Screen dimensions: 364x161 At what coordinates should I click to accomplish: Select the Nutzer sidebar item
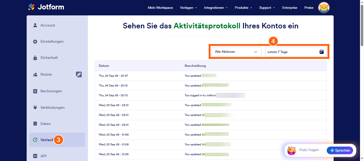coord(57,75)
